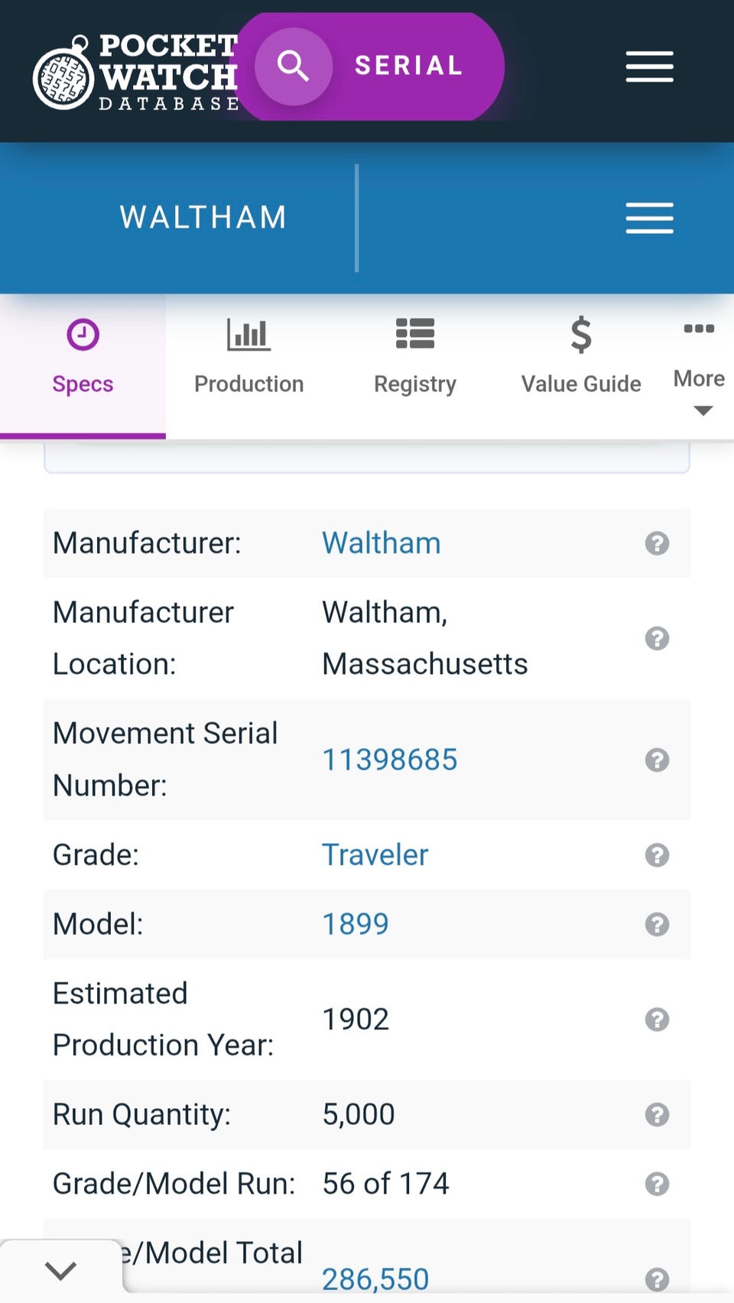Open the Value Guide tab
The height and width of the screenshot is (1303, 734).
tap(581, 358)
